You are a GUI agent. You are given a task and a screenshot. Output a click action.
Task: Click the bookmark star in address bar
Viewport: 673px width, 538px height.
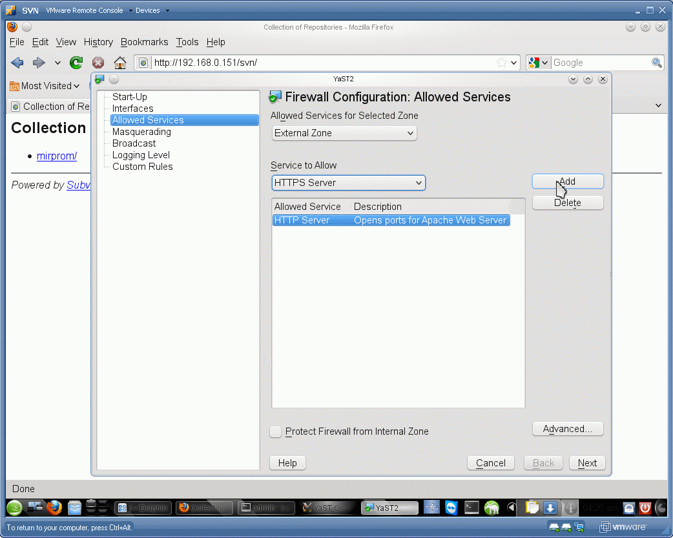pyautogui.click(x=501, y=63)
